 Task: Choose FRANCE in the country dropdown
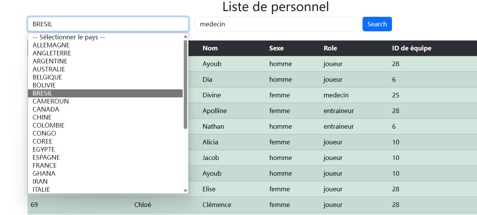click(44, 165)
